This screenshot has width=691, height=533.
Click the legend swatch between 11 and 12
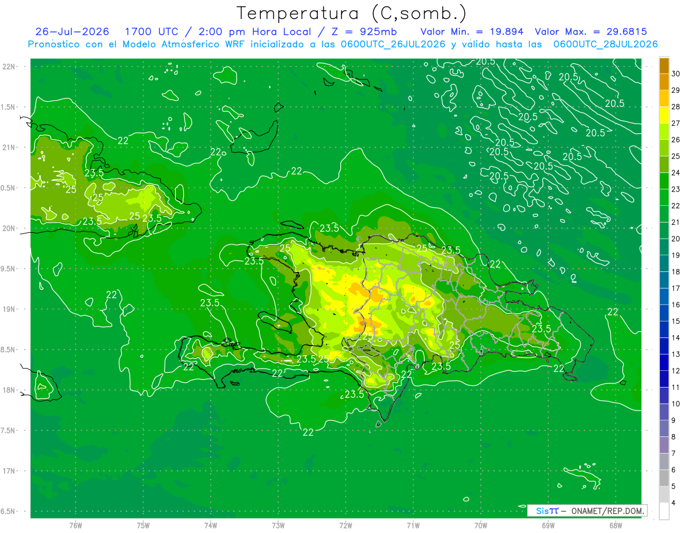point(664,379)
